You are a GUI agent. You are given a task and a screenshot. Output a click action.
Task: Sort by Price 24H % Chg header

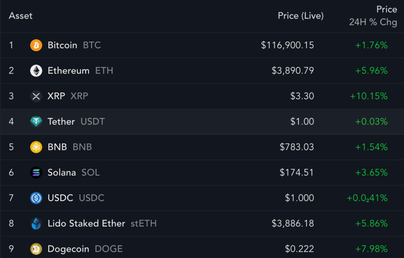tap(373, 16)
